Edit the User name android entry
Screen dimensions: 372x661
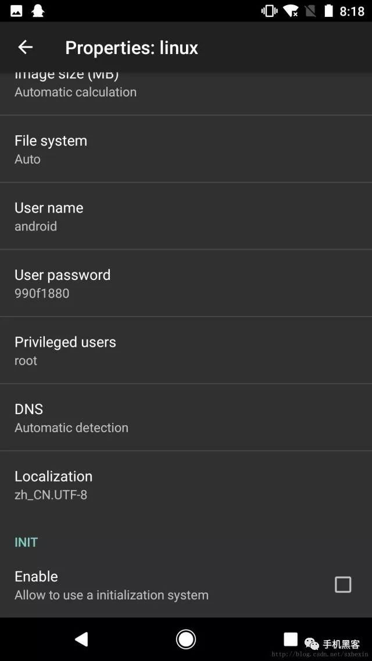point(186,216)
